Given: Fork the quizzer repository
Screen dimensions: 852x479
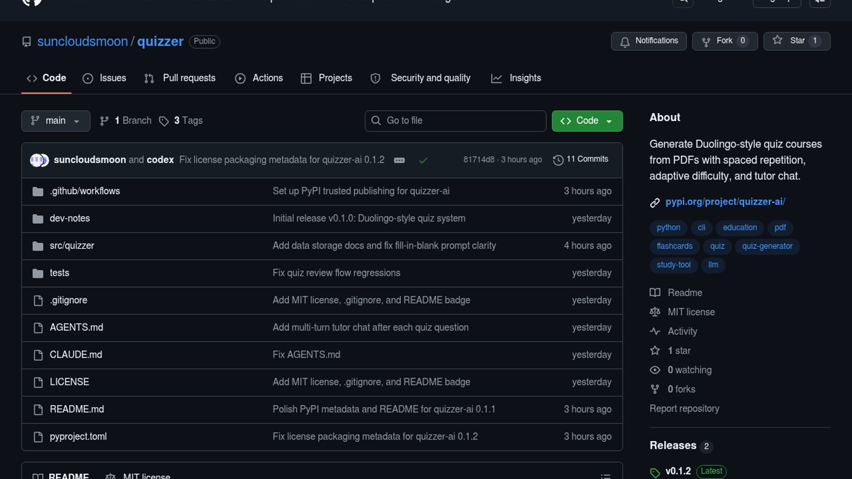Looking at the screenshot, I should tap(724, 41).
